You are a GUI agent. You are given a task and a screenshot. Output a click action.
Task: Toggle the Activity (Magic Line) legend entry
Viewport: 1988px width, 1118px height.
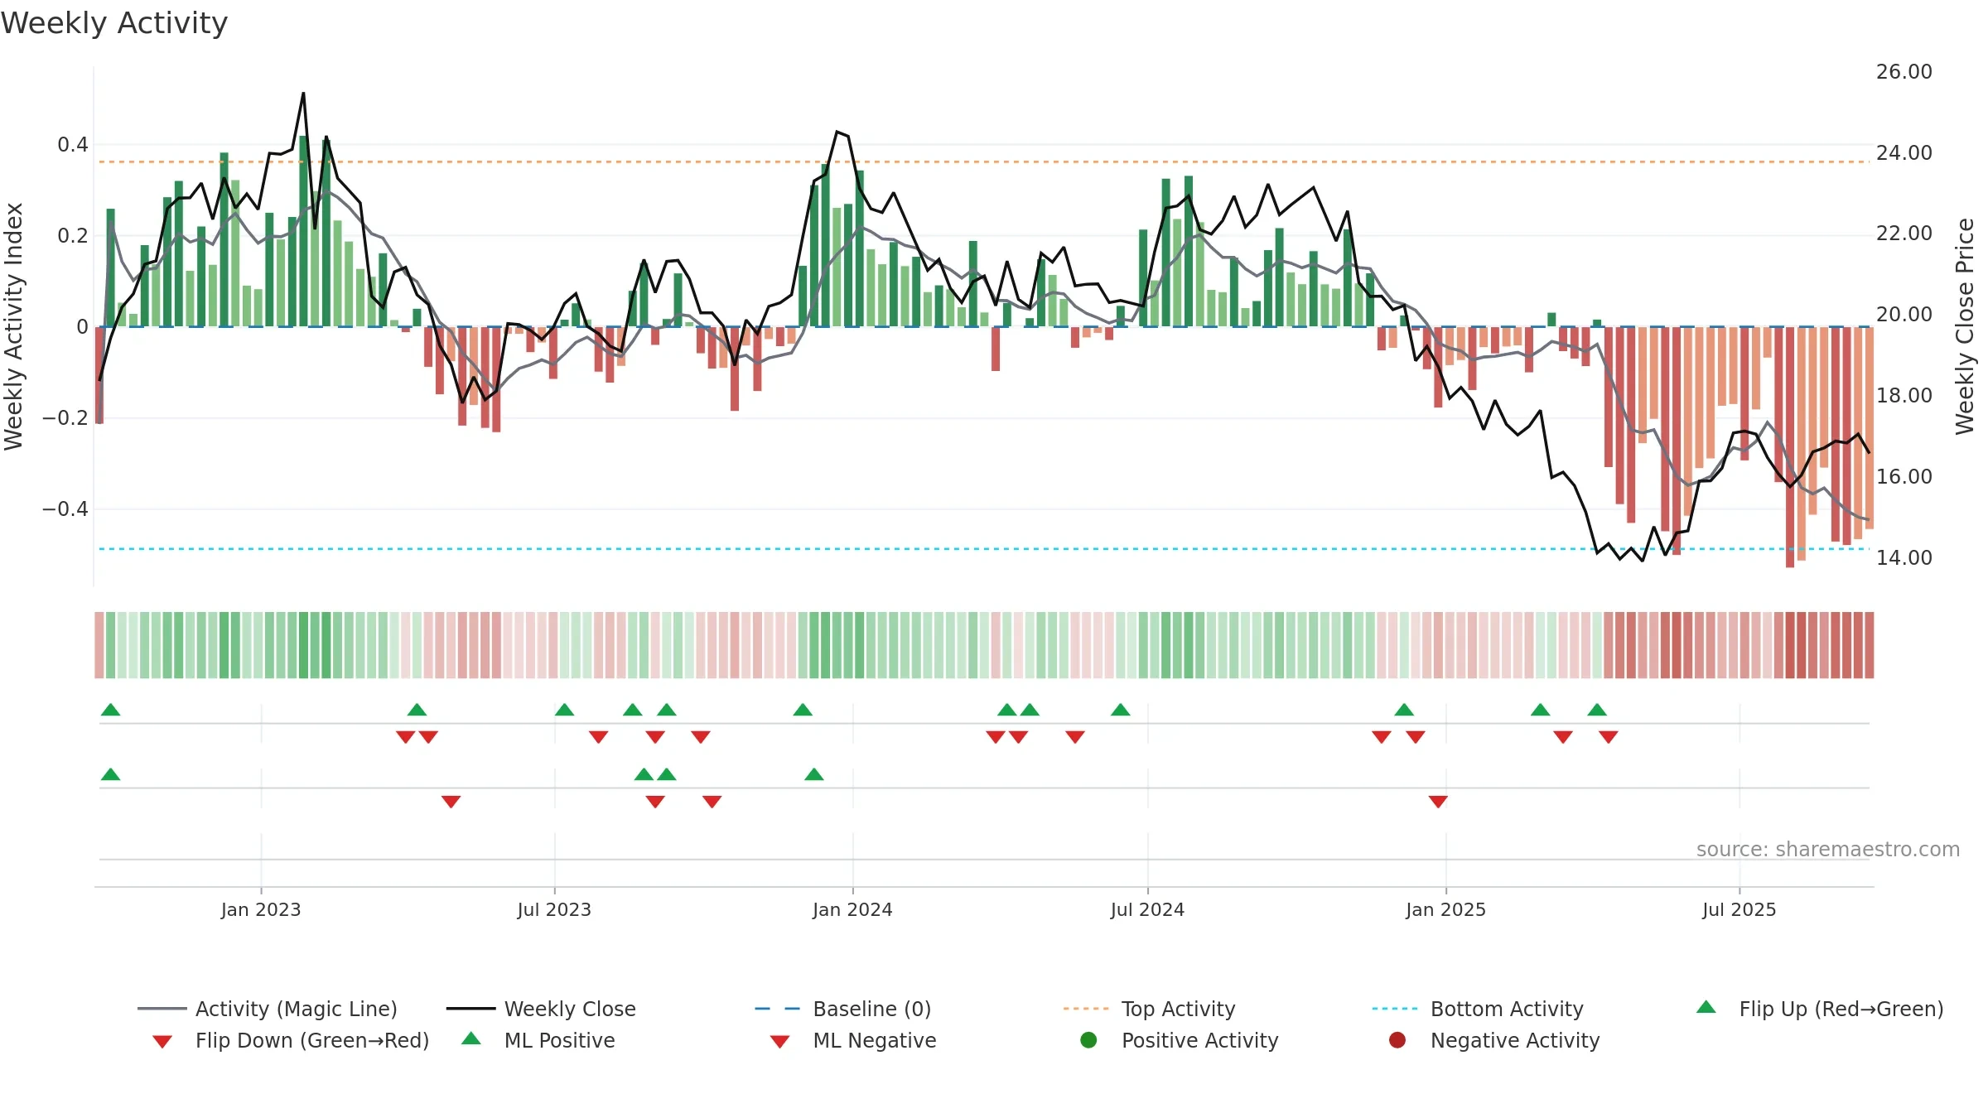coord(268,1009)
